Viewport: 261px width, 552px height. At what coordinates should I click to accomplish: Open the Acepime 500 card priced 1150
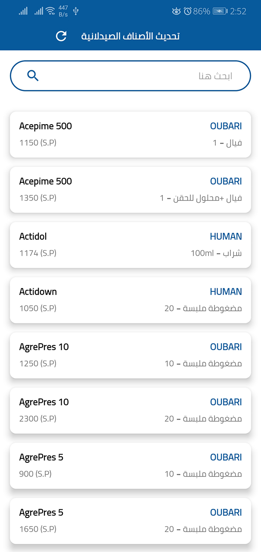[130, 135]
